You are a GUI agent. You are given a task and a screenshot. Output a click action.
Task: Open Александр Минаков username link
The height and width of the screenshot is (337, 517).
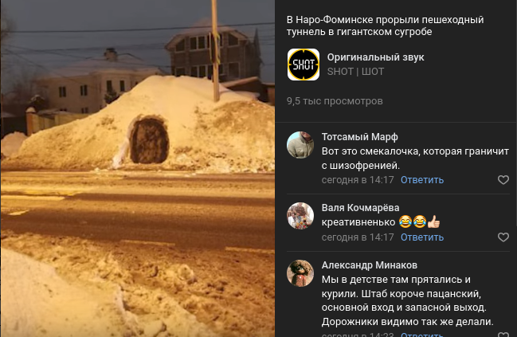coord(370,265)
